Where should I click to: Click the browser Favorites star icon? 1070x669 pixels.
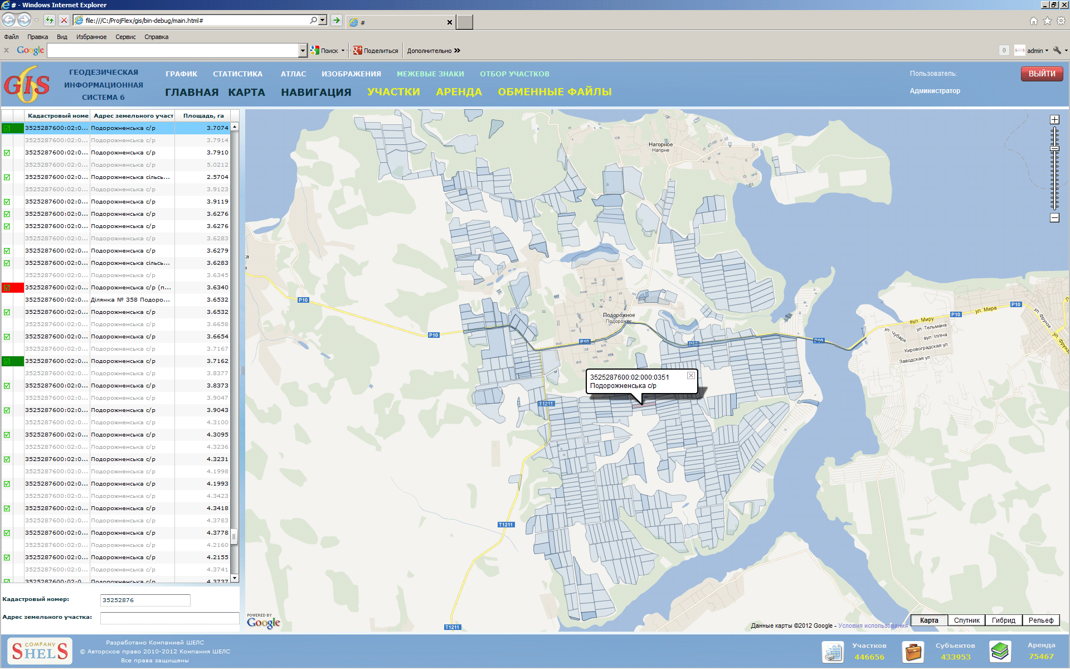1047,21
